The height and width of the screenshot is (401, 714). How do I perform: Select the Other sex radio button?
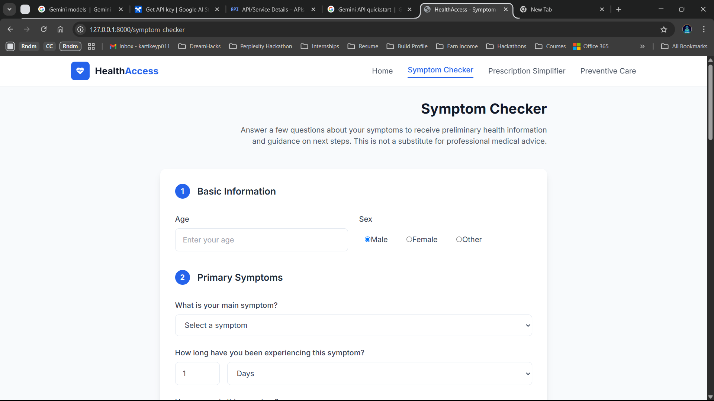[459, 239]
